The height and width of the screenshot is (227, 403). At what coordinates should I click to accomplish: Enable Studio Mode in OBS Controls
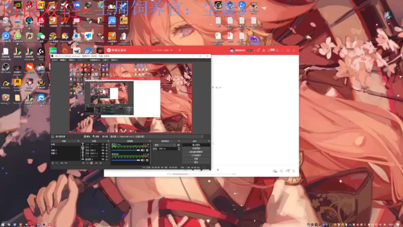coord(196,155)
